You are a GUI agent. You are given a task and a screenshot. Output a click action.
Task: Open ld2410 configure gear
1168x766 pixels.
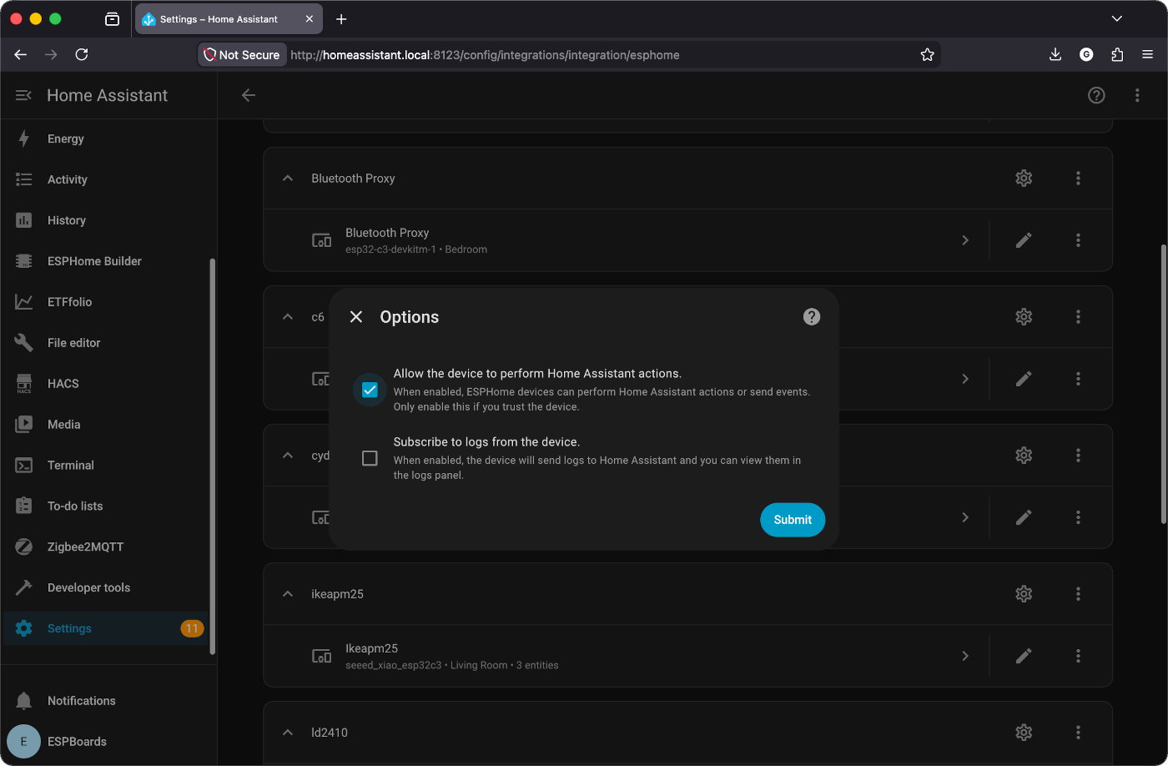[1024, 733]
